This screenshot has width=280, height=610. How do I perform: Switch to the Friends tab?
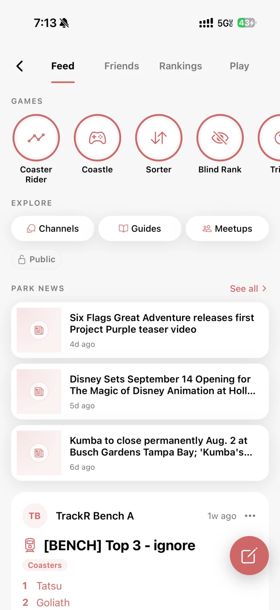pos(122,66)
